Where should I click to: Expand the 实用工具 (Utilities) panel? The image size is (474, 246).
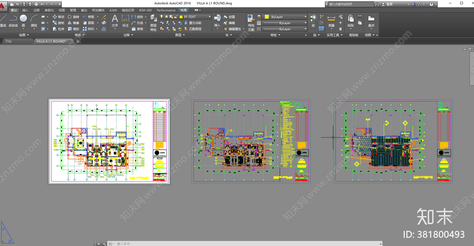335,35
